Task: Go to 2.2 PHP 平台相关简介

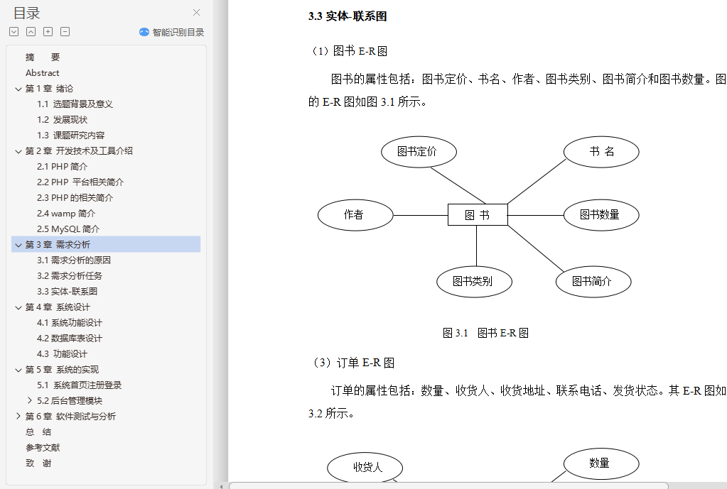Action: [80, 182]
